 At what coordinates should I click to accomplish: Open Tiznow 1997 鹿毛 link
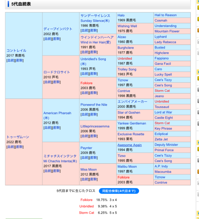coord(123,80)
